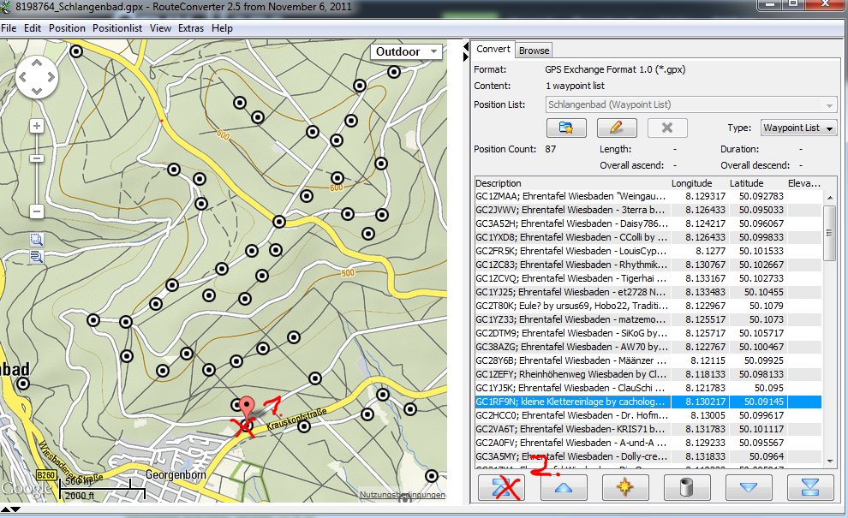
Task: Click the list magnifier icon on the map
Action: tap(36, 256)
